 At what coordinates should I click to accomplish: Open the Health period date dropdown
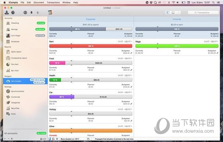click(x=125, y=75)
